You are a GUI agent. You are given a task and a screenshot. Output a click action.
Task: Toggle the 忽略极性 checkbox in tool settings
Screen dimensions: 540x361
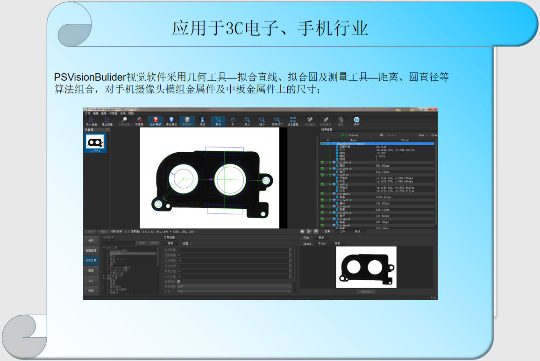point(179,282)
